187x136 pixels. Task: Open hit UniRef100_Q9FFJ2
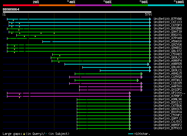tap(168, 119)
